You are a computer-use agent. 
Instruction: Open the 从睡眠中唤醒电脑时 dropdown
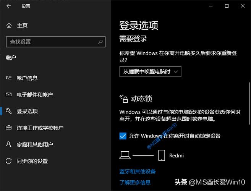tap(150, 71)
